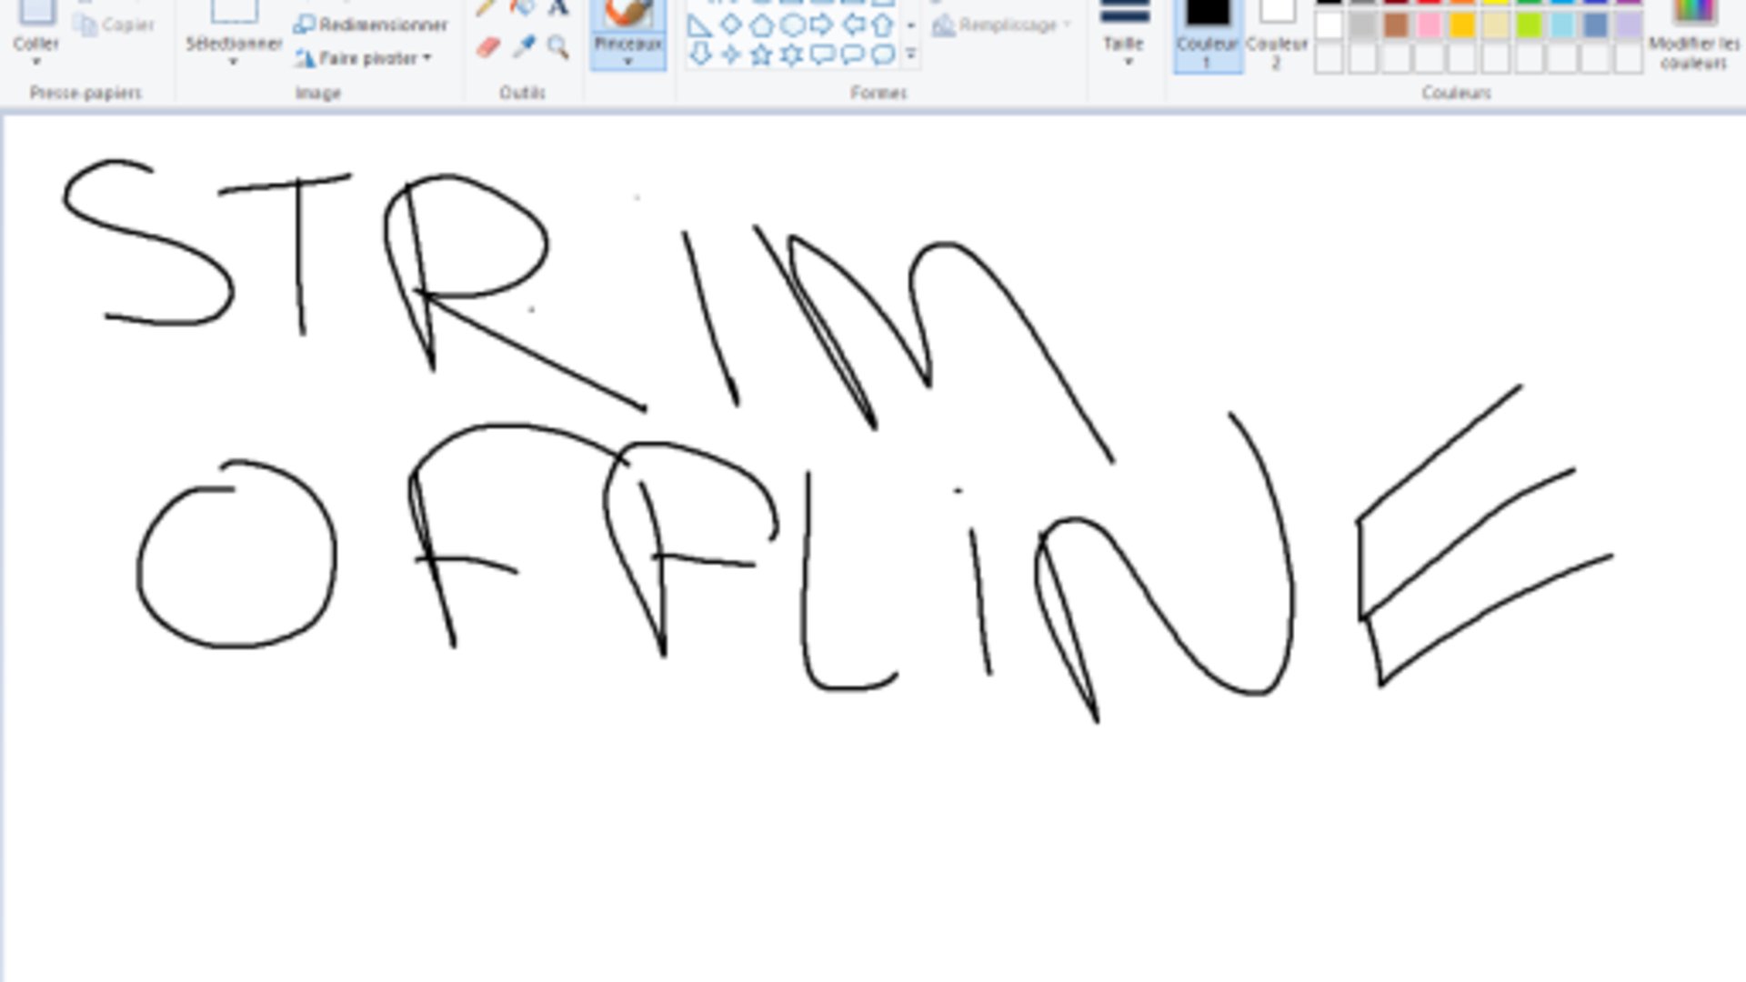
Task: Choose the down arrow shape
Action: pos(699,55)
